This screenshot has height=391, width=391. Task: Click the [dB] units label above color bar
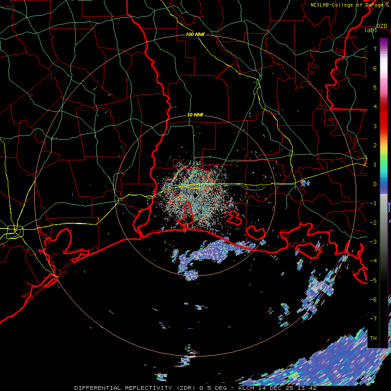click(371, 30)
